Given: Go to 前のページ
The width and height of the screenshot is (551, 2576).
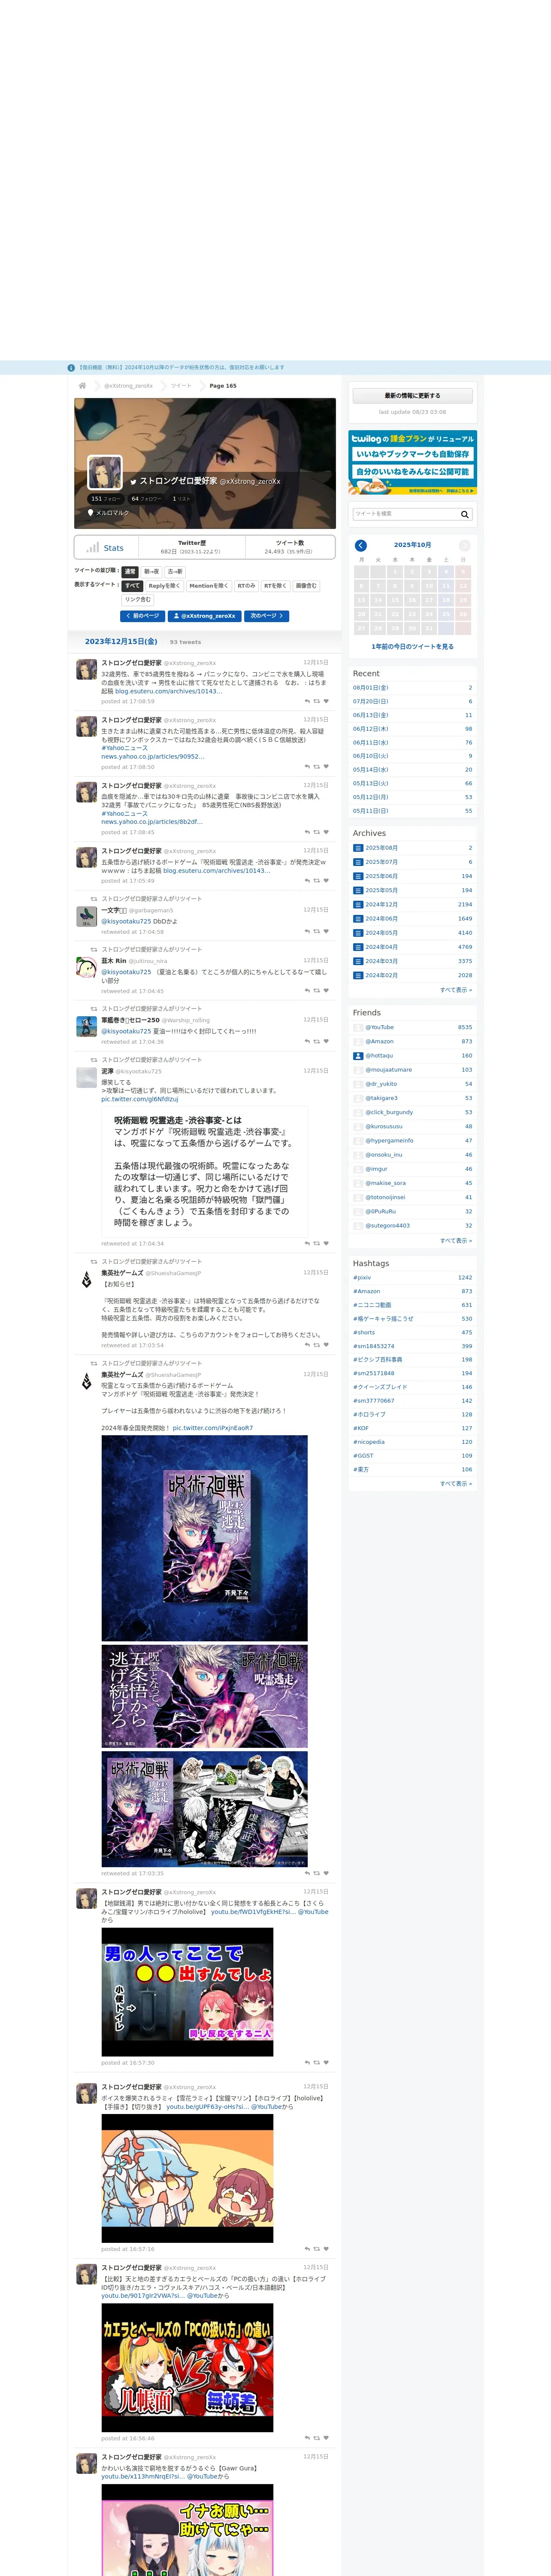Looking at the screenshot, I should click(x=143, y=616).
